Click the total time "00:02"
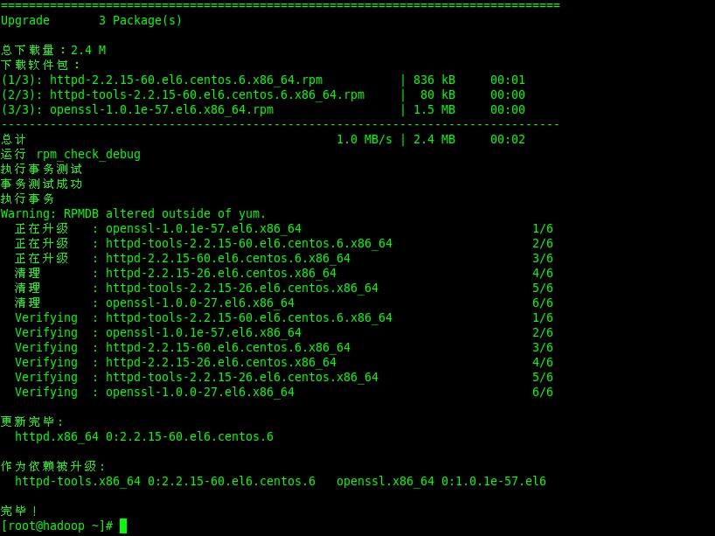The width and height of the screenshot is (715, 536). pyautogui.click(x=508, y=139)
